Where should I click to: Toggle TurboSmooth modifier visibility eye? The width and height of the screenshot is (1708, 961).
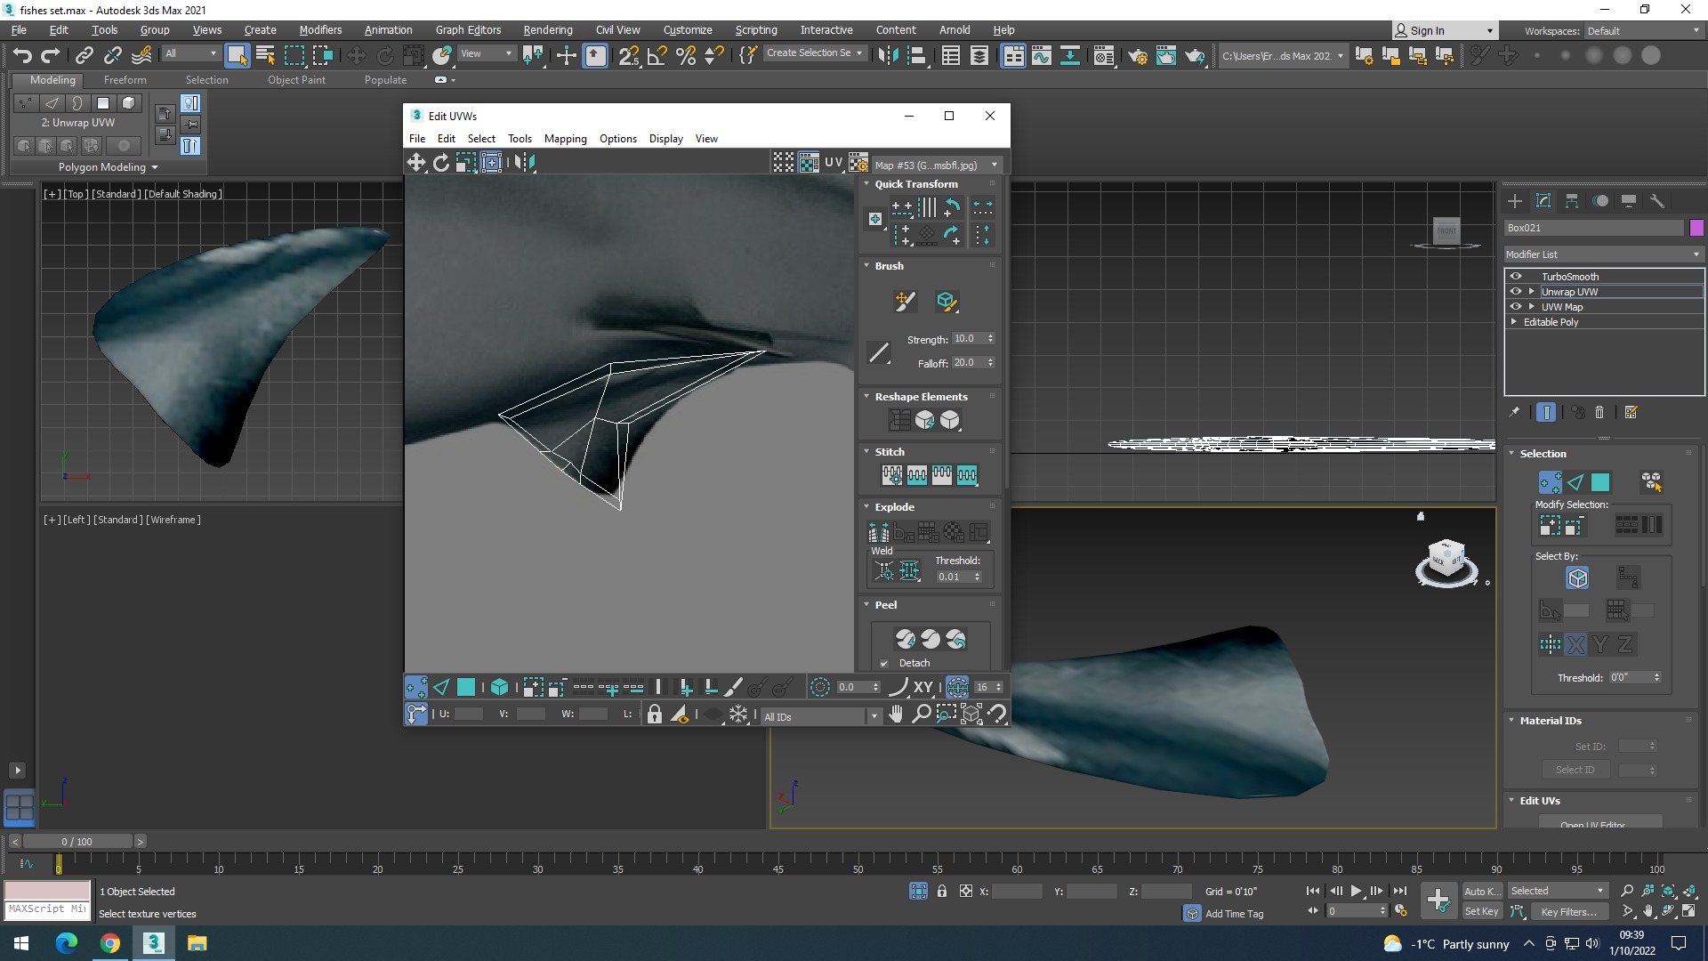tap(1516, 277)
